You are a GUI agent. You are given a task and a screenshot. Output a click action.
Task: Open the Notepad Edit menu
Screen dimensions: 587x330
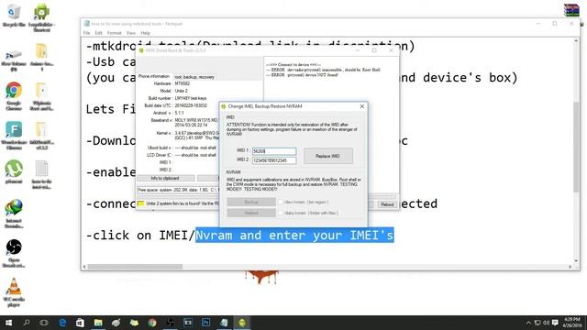(x=98, y=33)
